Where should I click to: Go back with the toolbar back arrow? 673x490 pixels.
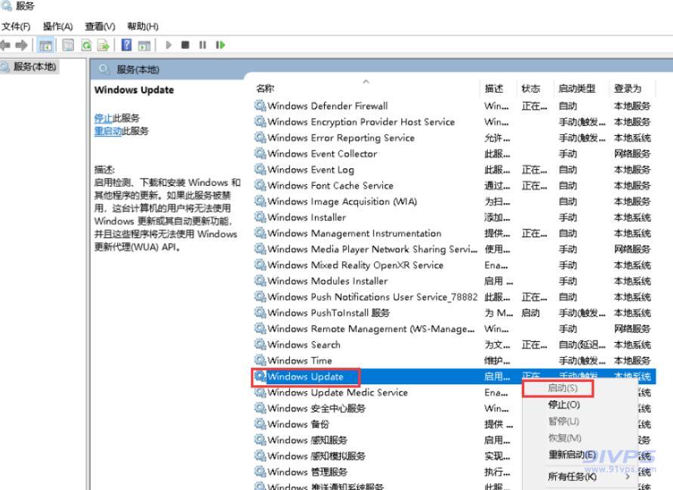pos(5,45)
